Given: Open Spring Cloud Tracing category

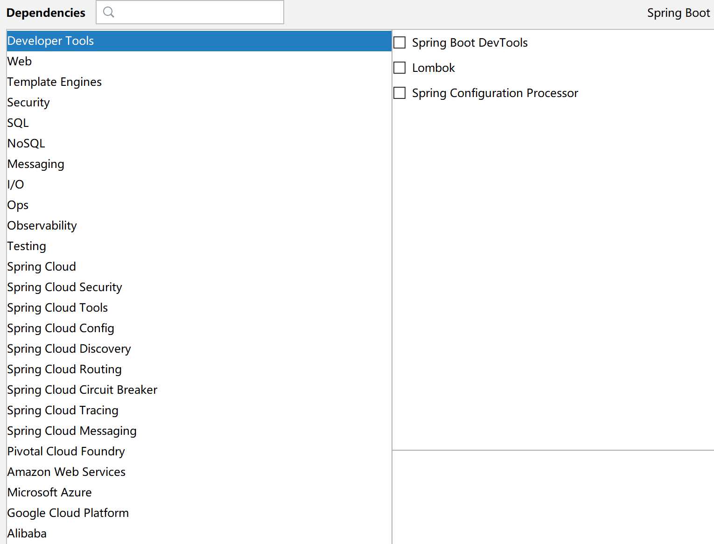Looking at the screenshot, I should (x=199, y=411).
